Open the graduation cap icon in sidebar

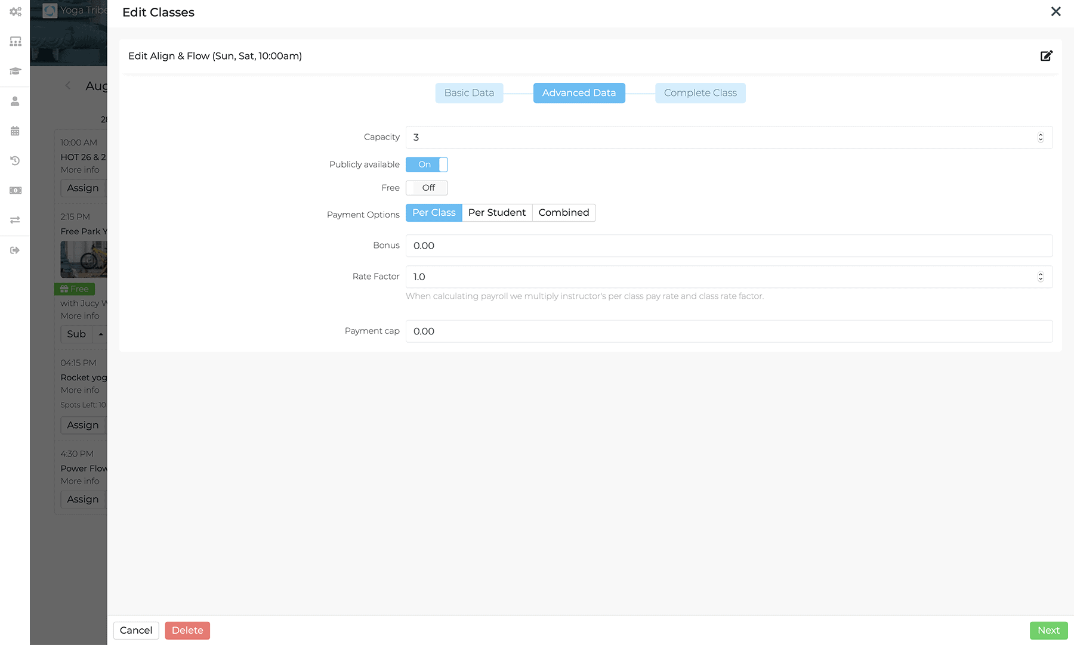pos(16,71)
